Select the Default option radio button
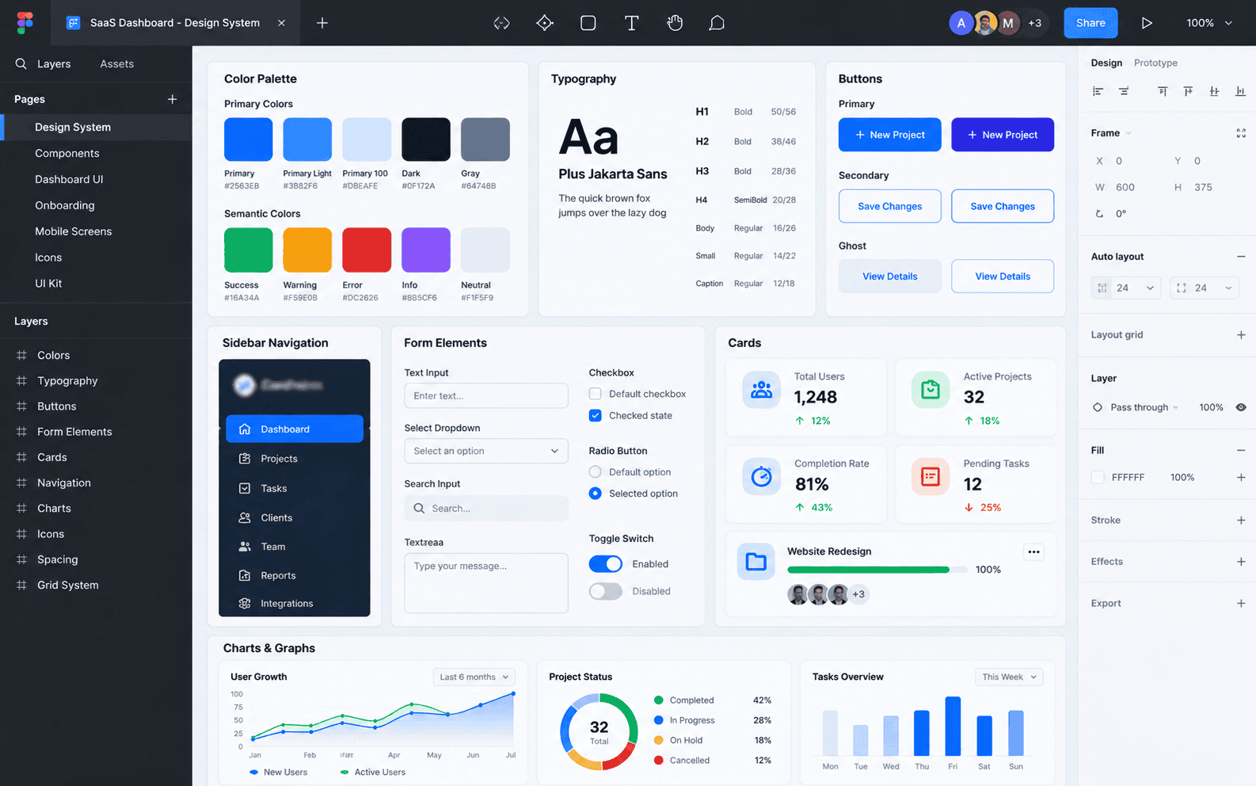Image resolution: width=1256 pixels, height=786 pixels. pyautogui.click(x=596, y=472)
